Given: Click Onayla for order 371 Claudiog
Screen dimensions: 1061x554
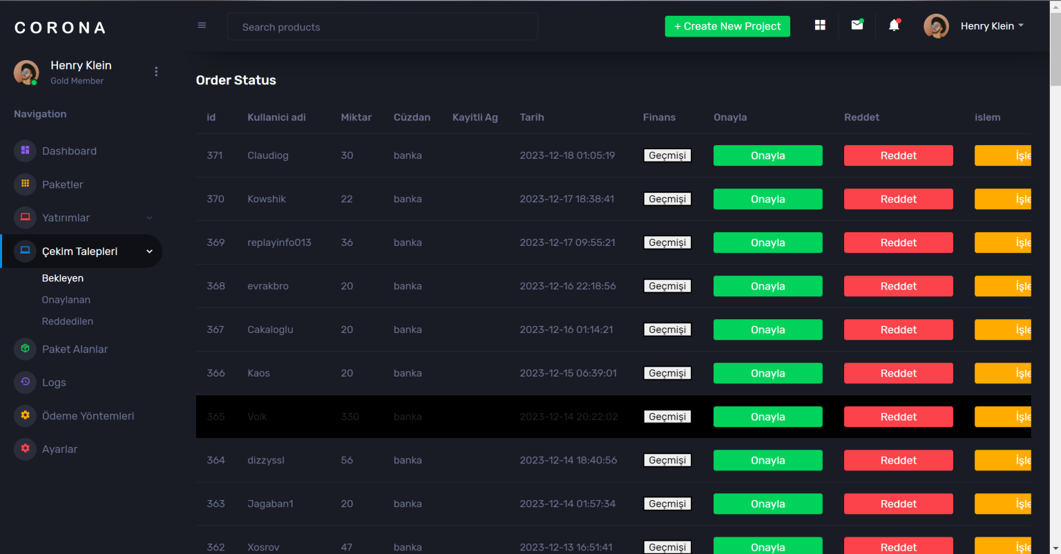Looking at the screenshot, I should click(767, 155).
